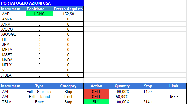Click the 149,4 stop value cell

(x=148, y=92)
